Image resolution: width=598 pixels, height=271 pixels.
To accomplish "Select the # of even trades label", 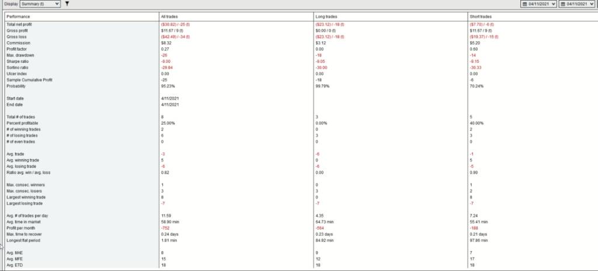I will (21, 141).
